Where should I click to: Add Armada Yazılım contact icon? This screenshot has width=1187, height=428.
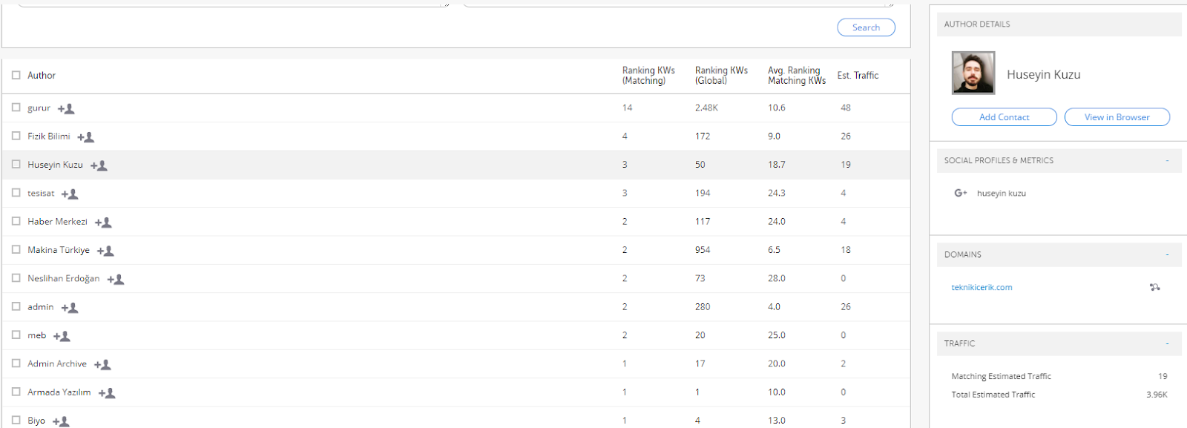(x=107, y=393)
